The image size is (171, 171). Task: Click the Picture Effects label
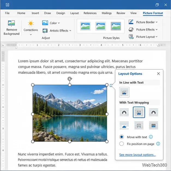coord(145,29)
